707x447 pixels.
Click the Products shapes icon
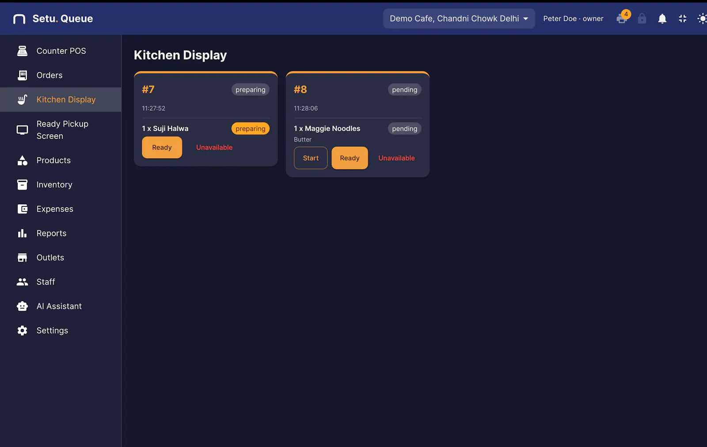pyautogui.click(x=22, y=160)
